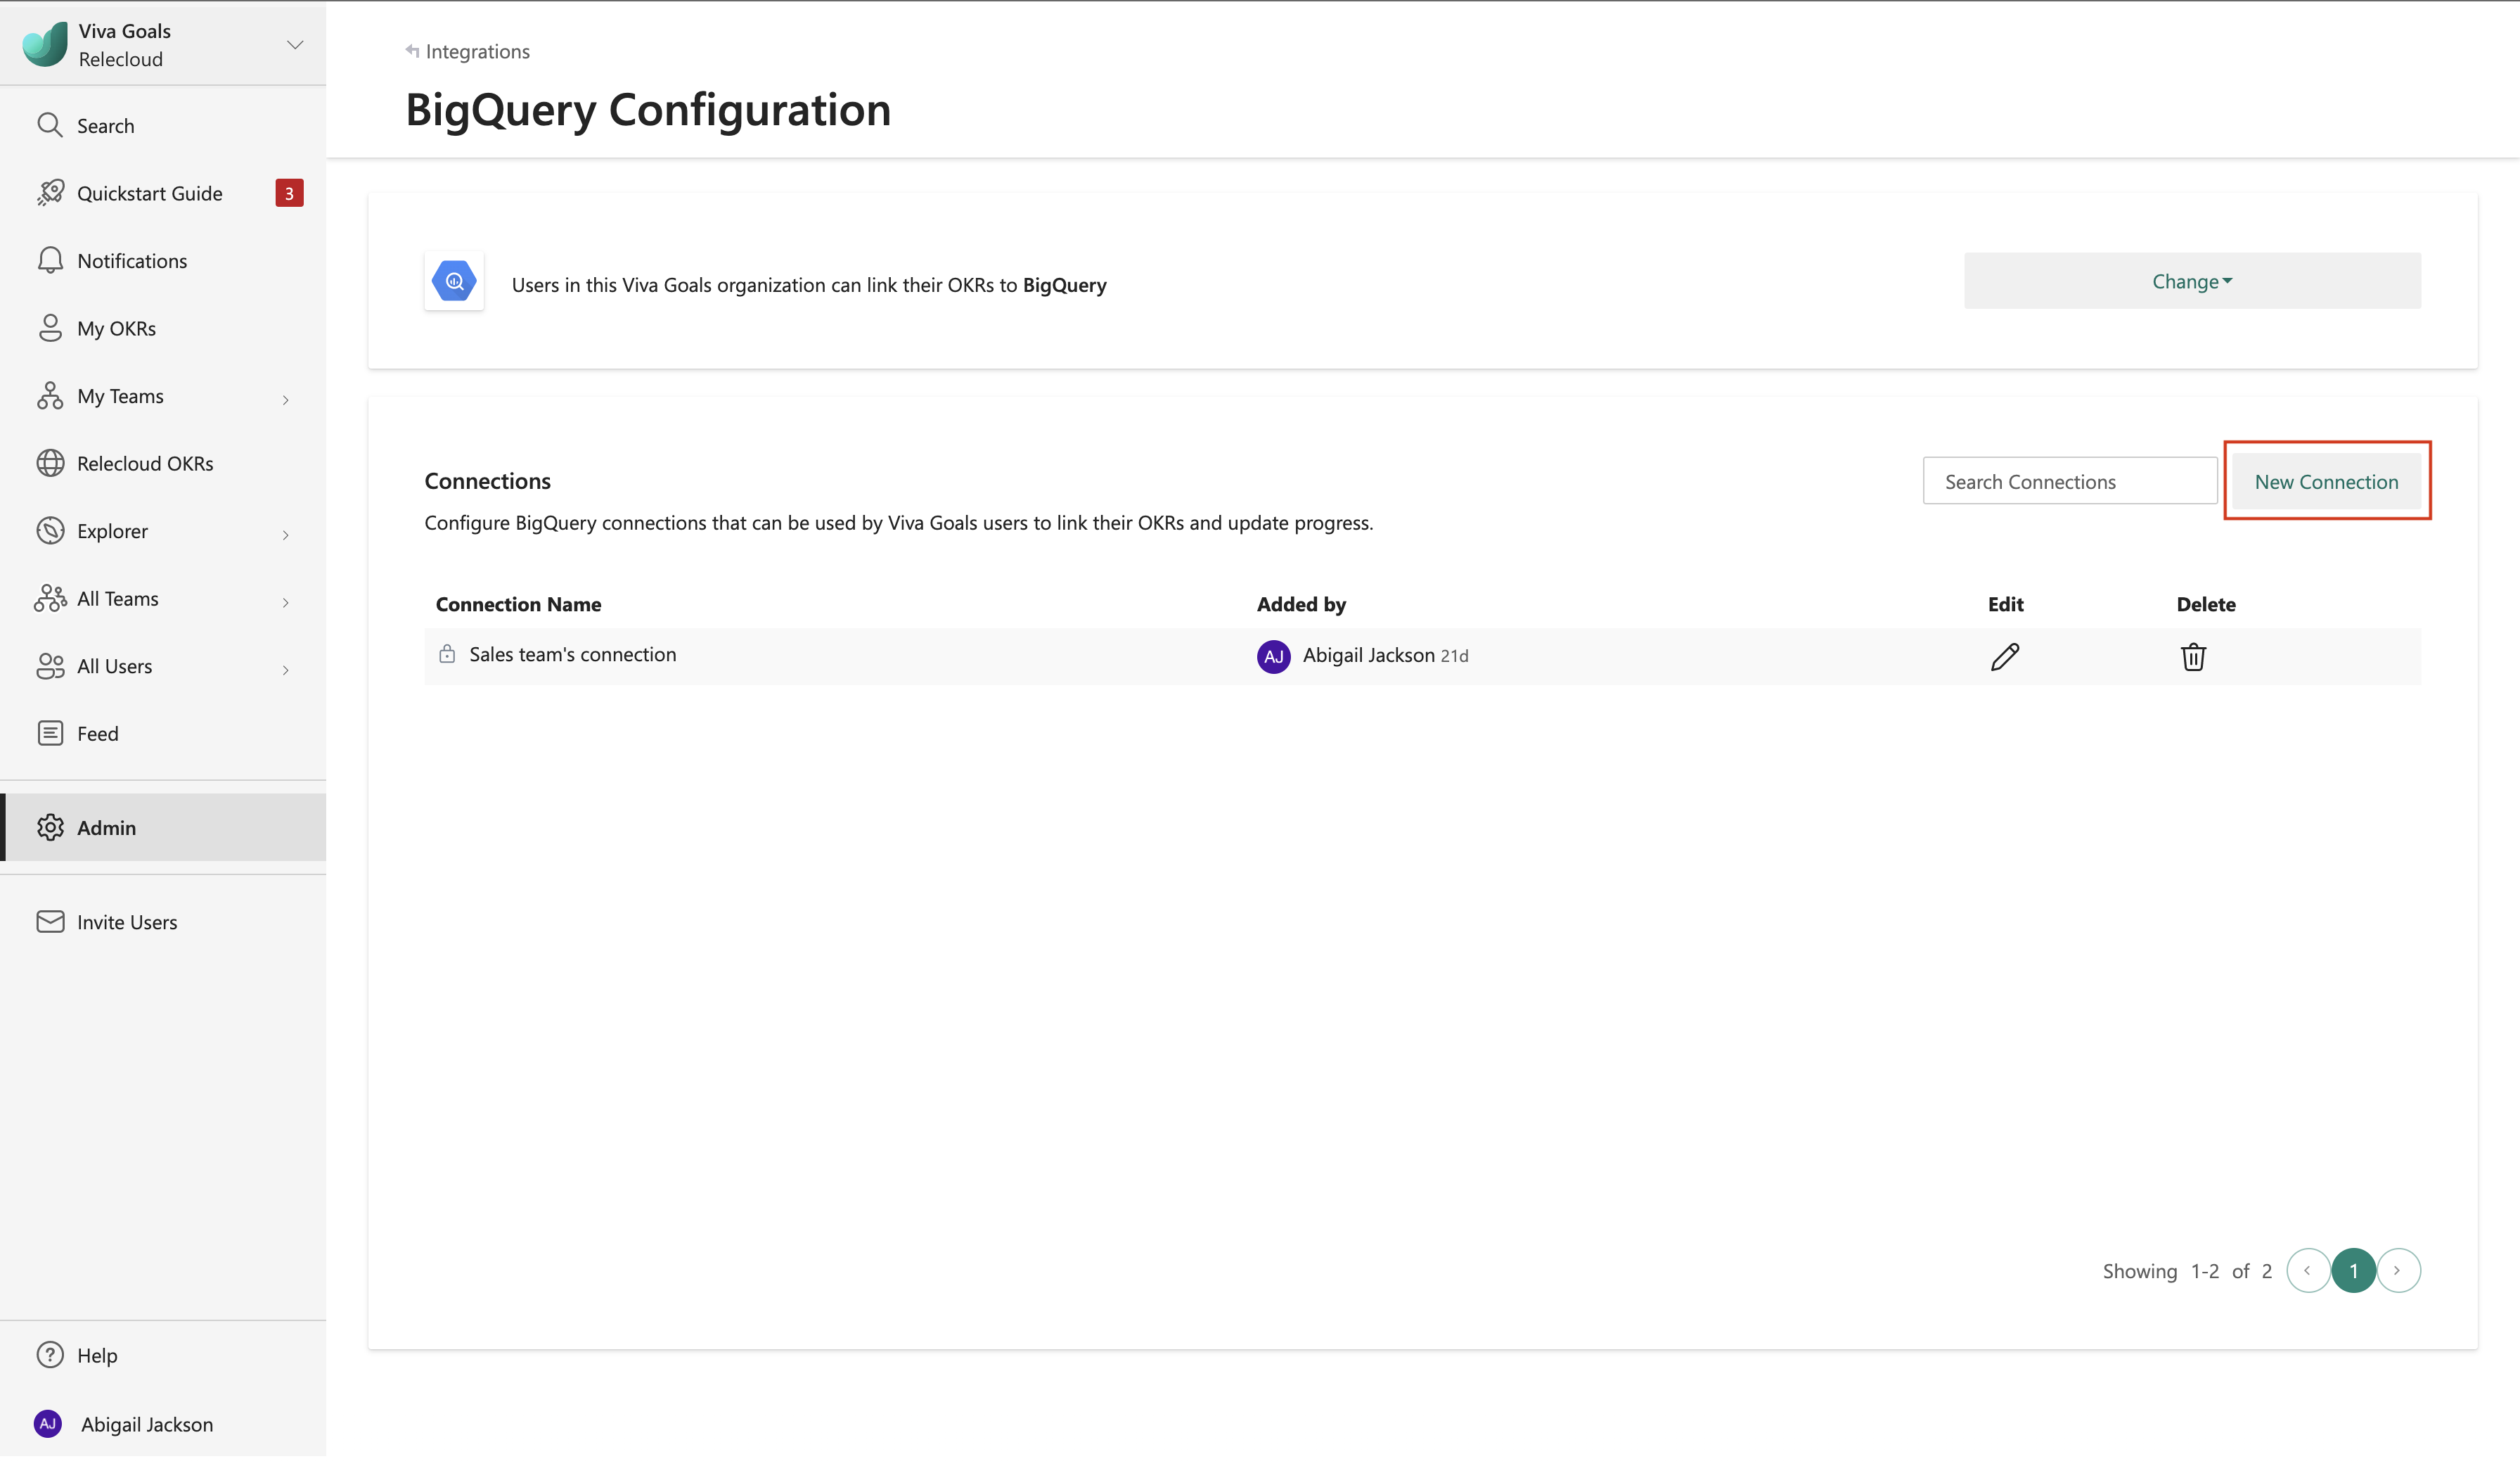Viewport: 2520px width, 1466px height.
Task: Click the Help question mark icon
Action: (x=50, y=1354)
